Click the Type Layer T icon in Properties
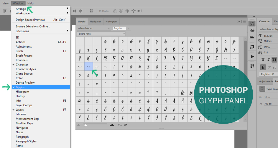The width and height of the screenshot is (278, 148). [262, 89]
